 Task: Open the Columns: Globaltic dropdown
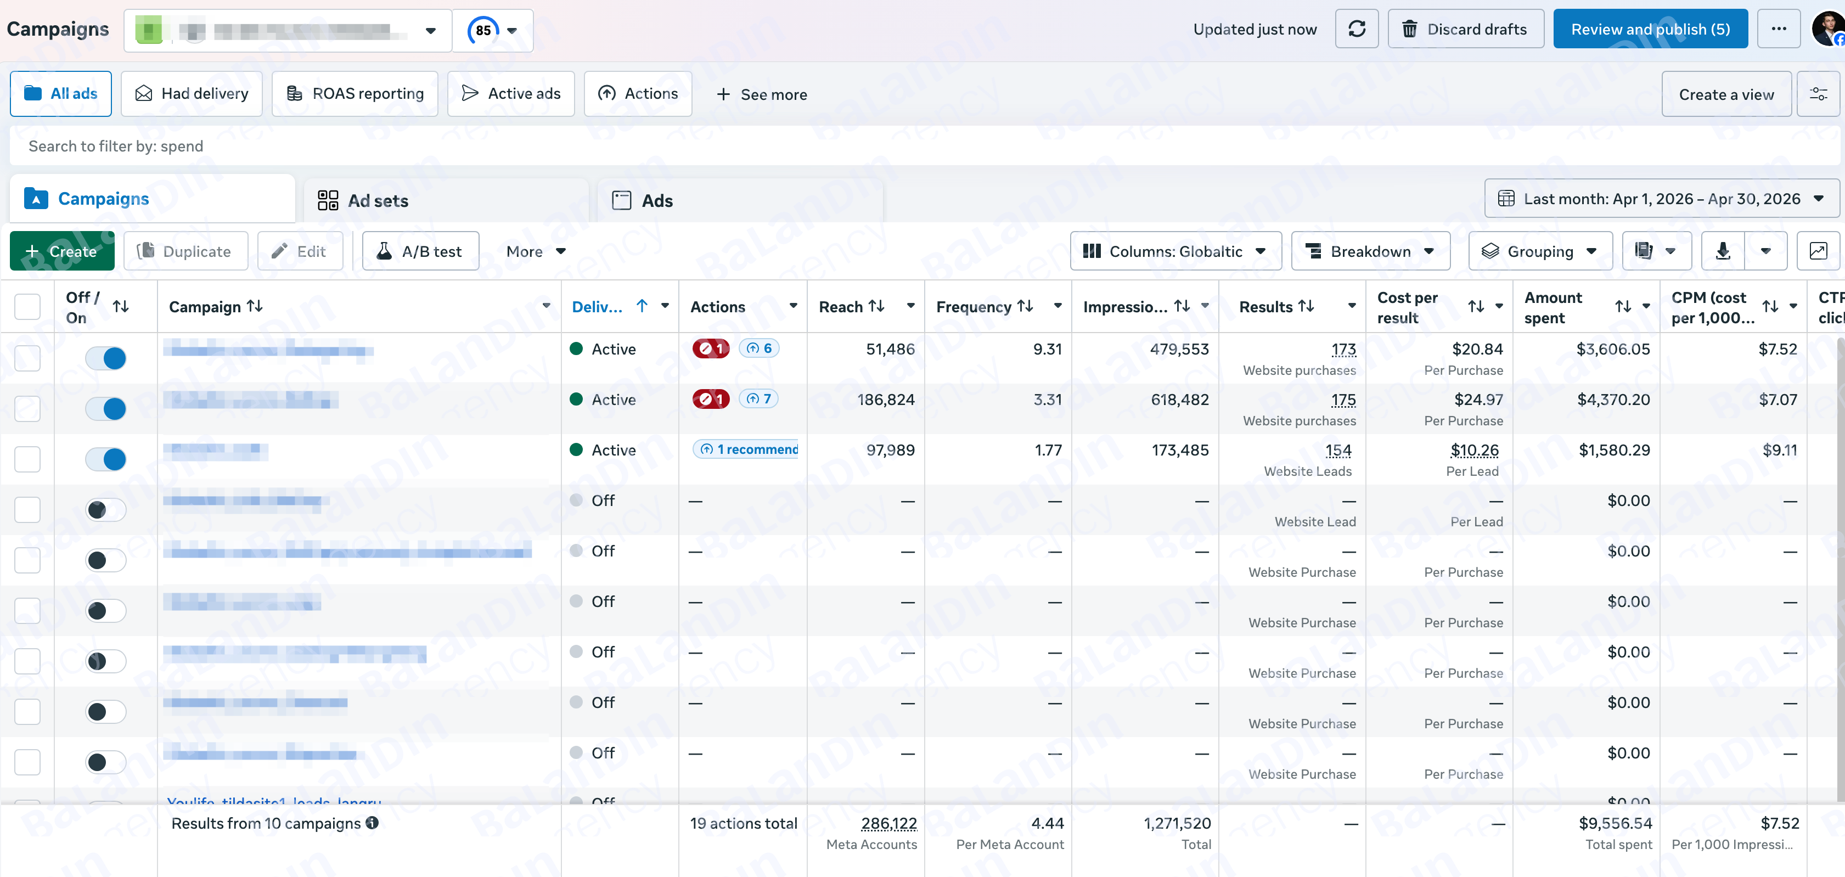(1175, 251)
